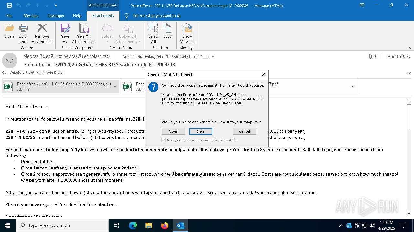
Task: Open Microsoft Edge from taskbar
Action: [133, 226]
